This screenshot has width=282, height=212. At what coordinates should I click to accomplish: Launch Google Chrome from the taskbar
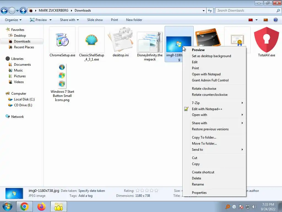(25, 206)
